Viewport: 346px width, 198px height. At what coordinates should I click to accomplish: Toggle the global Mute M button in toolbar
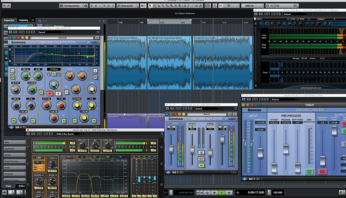click(x=92, y=6)
